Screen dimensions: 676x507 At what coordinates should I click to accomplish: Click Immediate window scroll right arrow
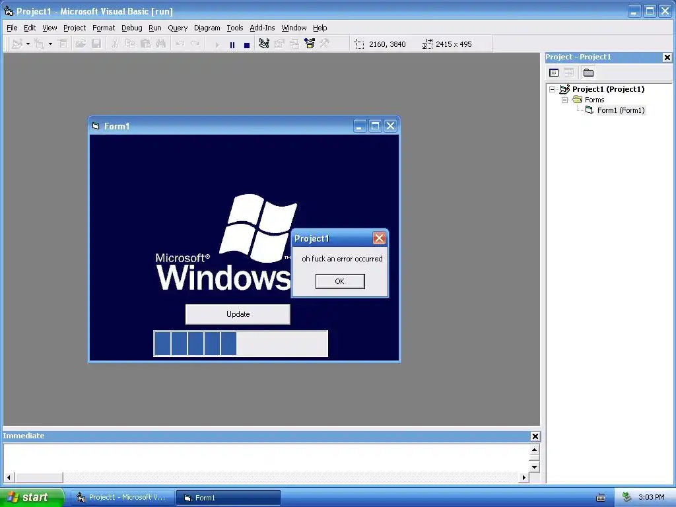click(524, 477)
